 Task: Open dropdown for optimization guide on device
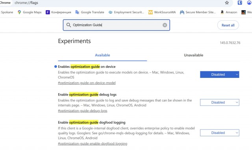(220, 74)
